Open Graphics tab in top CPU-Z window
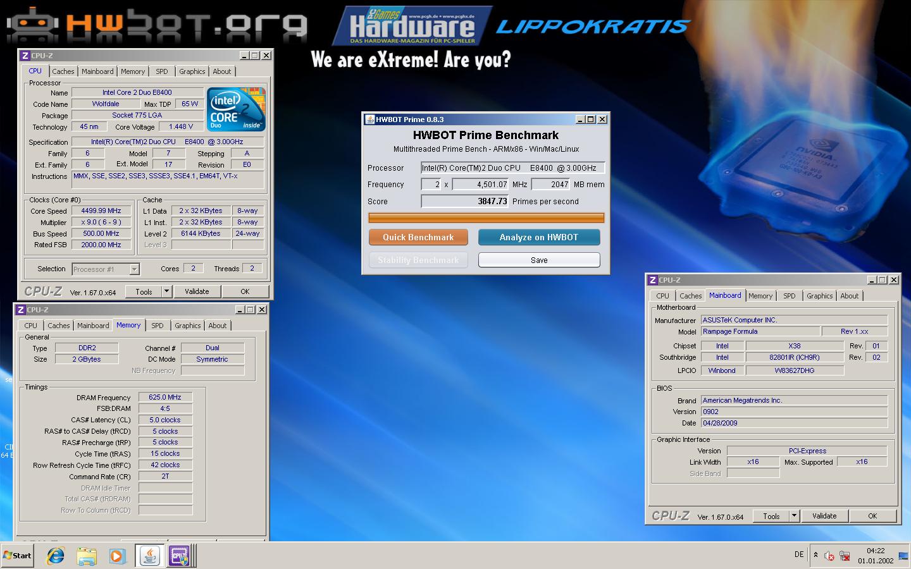This screenshot has height=569, width=911. pos(192,71)
